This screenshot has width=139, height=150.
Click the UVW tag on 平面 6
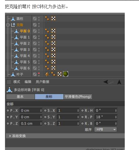[x=53, y=68]
